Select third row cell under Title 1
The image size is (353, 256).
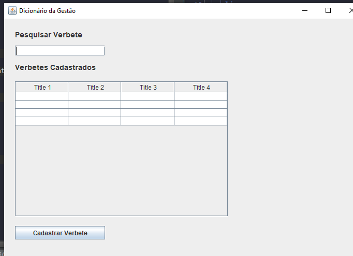click(42, 112)
